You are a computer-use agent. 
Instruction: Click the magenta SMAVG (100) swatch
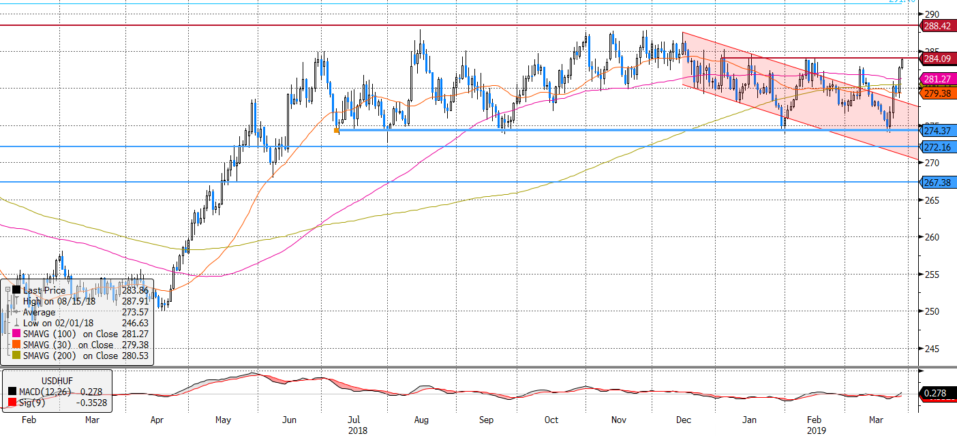16,334
